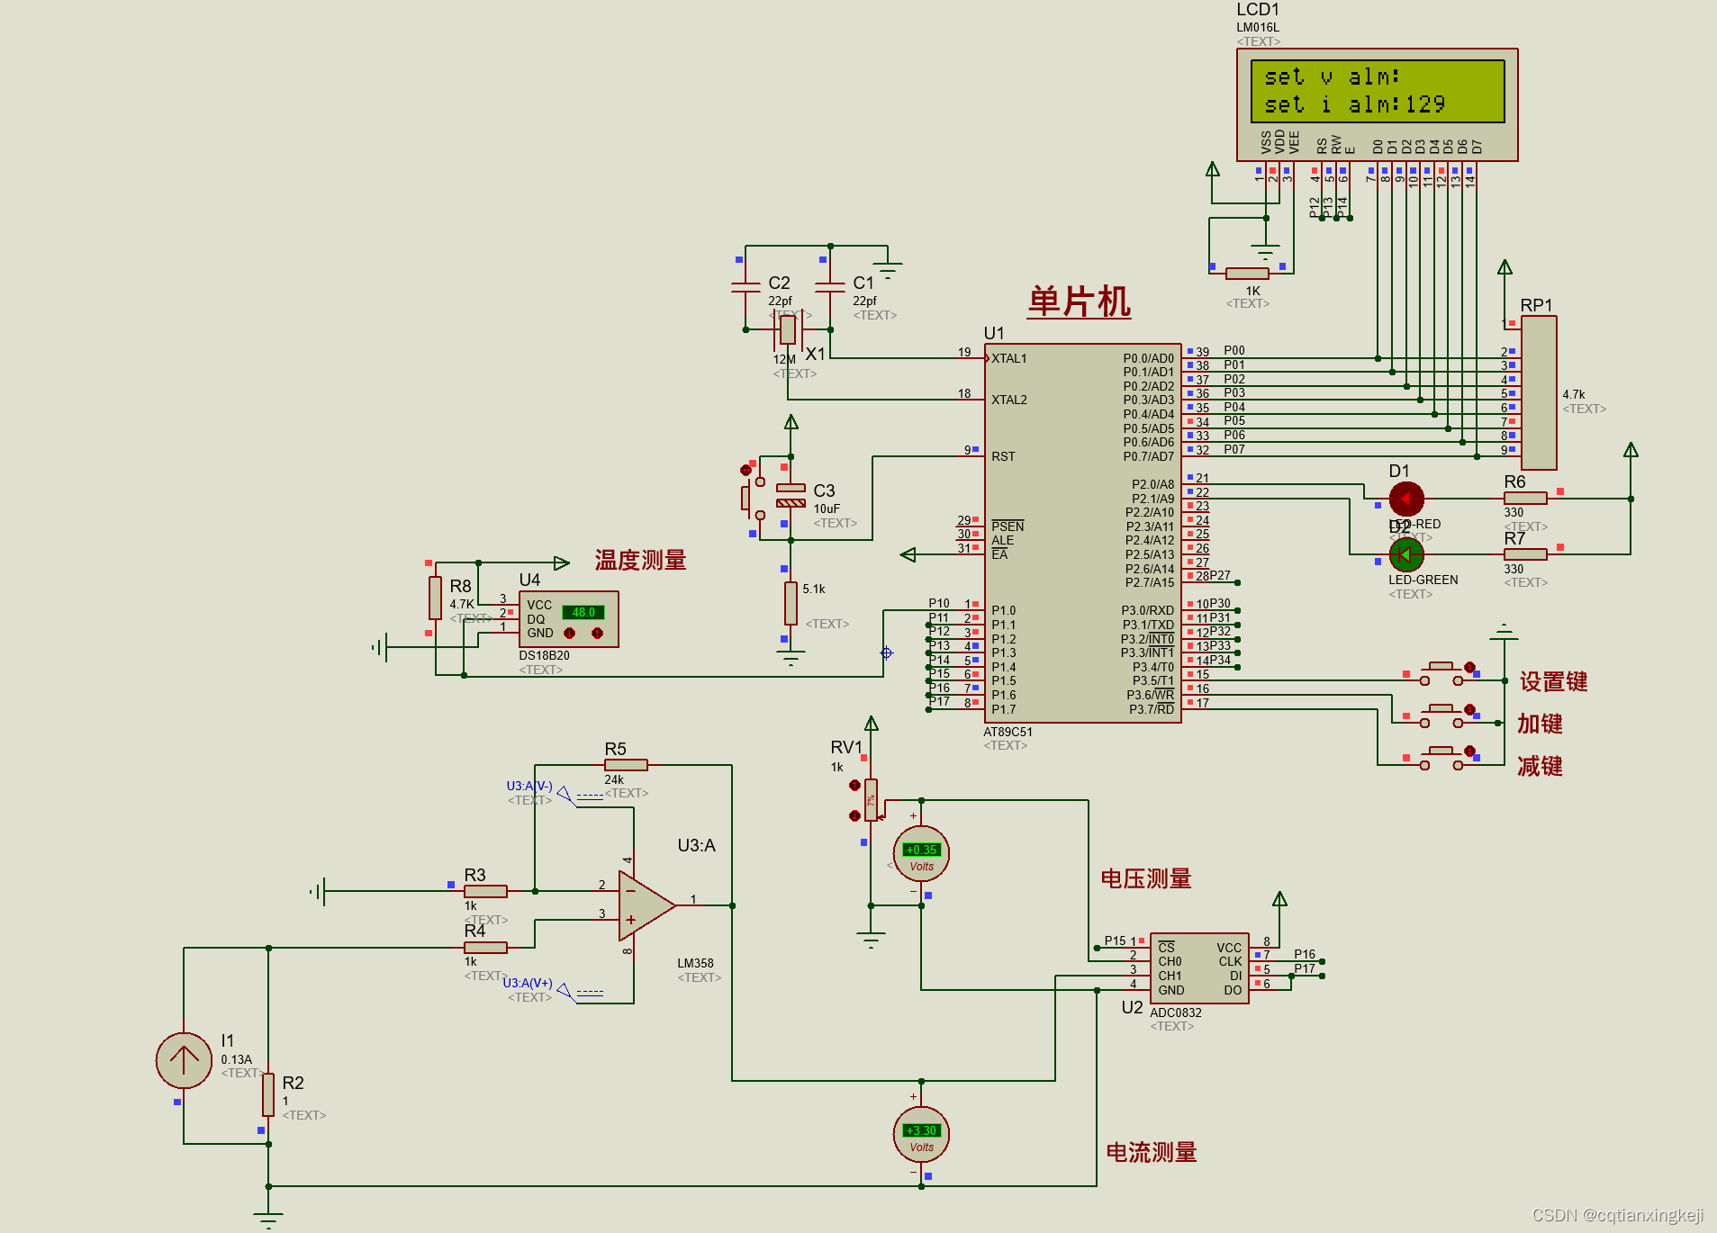Select the 1K resistor below the LCD
The width and height of the screenshot is (1717, 1233).
click(1247, 273)
